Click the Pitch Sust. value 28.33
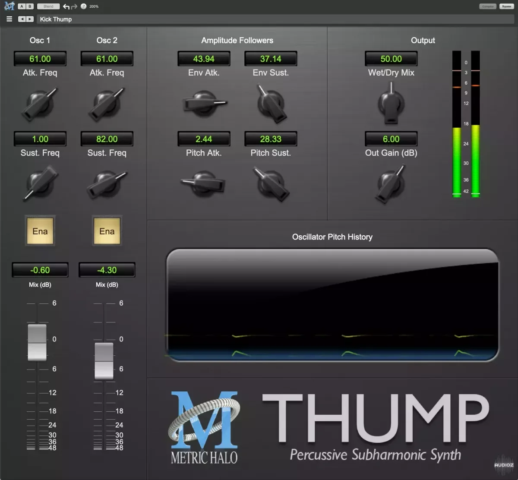The image size is (518, 480). [x=271, y=139]
